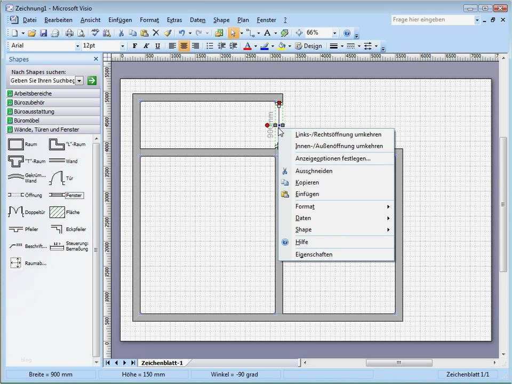Toggle bold (F) formatting
This screenshot has width=512, height=384.
click(135, 46)
